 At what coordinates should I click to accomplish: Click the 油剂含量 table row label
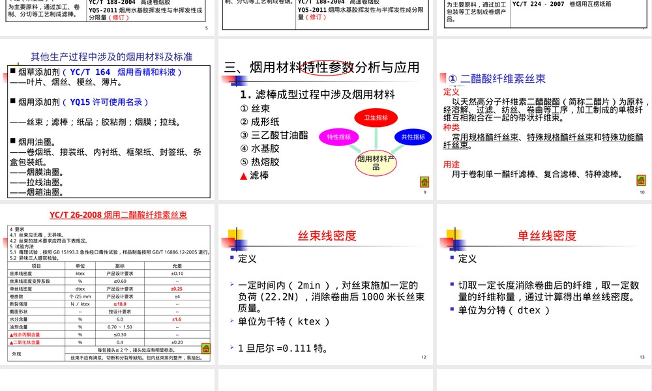click(x=18, y=327)
